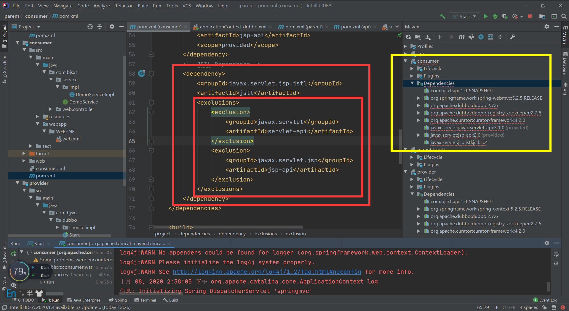
Task: Select web.xml in Project tree
Action: [x=71, y=139]
